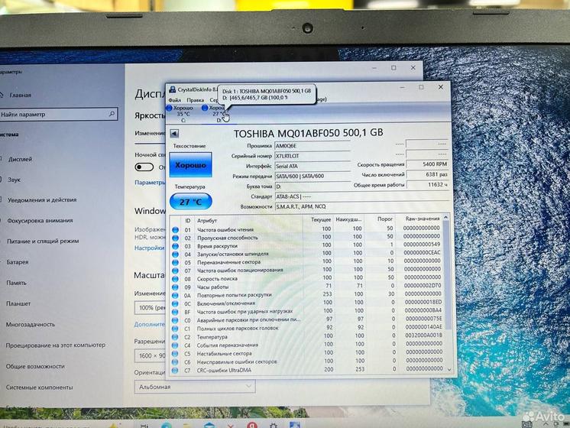Click status circle of attribute 05 Переназначенные сектора
The width and height of the screenshot is (570, 428).
tap(175, 263)
